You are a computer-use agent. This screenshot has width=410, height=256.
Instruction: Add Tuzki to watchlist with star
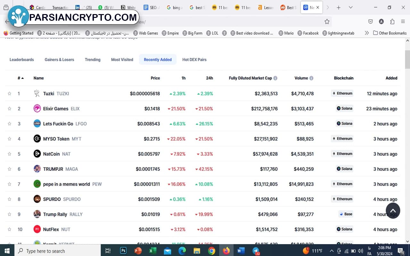[x=9, y=94]
